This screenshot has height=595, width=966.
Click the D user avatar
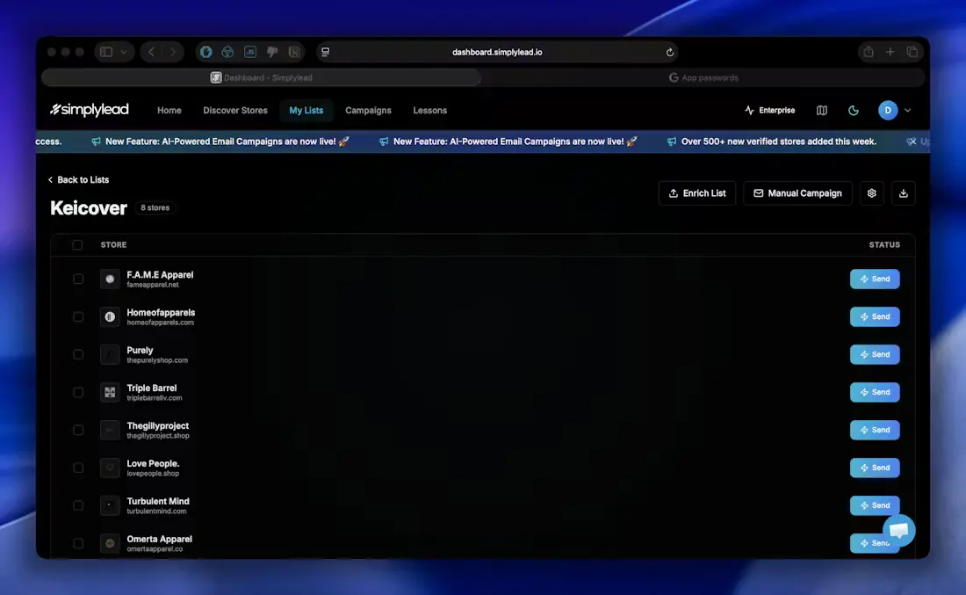tap(888, 111)
